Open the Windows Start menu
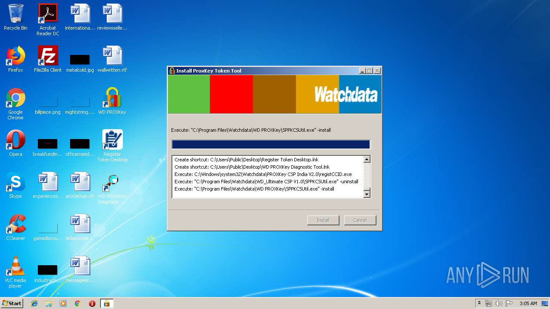 tap(12, 303)
